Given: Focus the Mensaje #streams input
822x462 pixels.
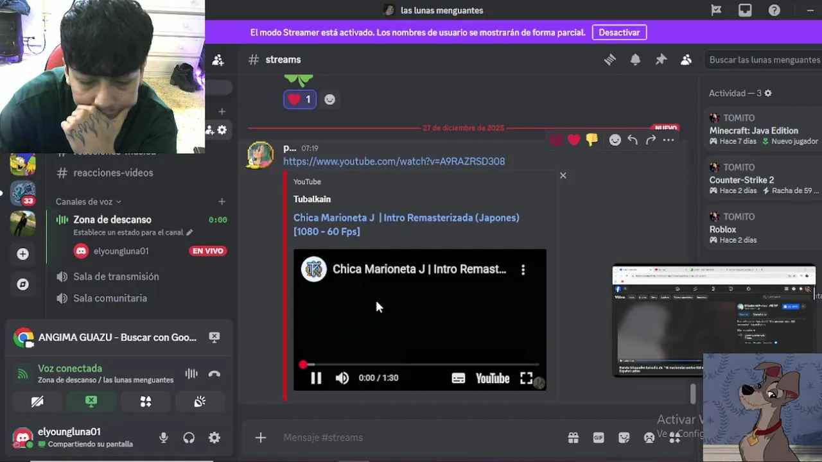Looking at the screenshot, I should point(417,438).
